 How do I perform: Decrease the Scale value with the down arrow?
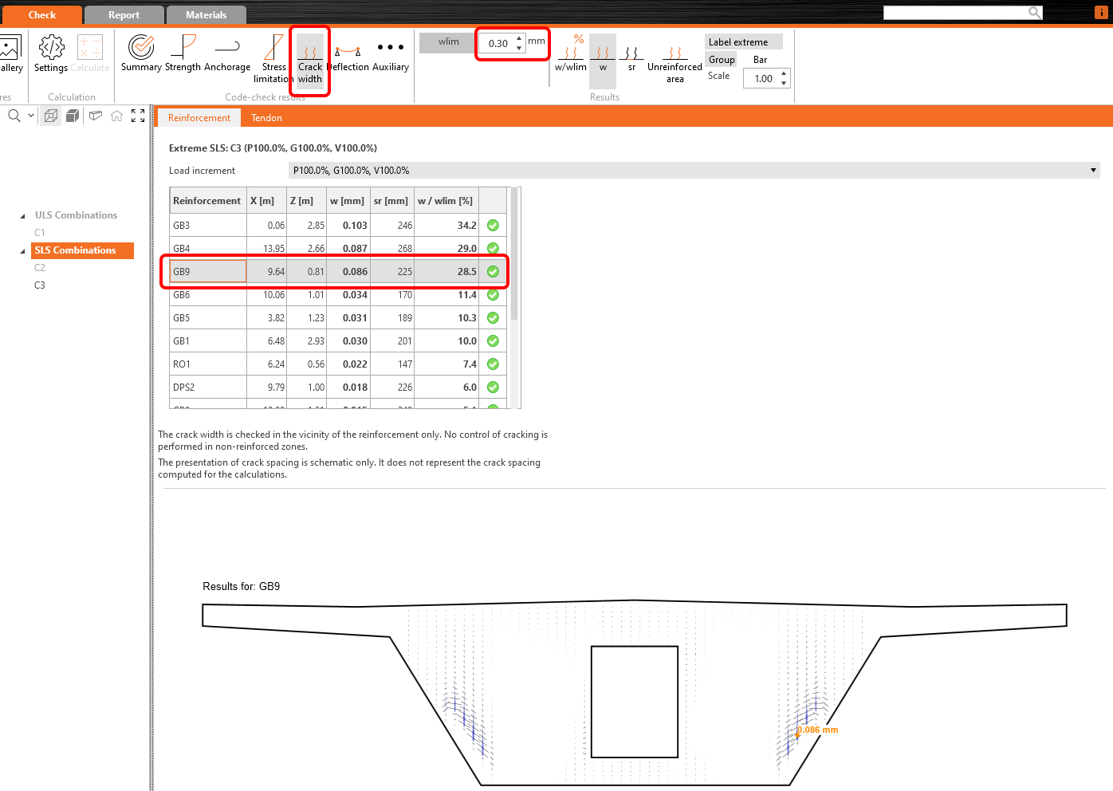pos(784,83)
